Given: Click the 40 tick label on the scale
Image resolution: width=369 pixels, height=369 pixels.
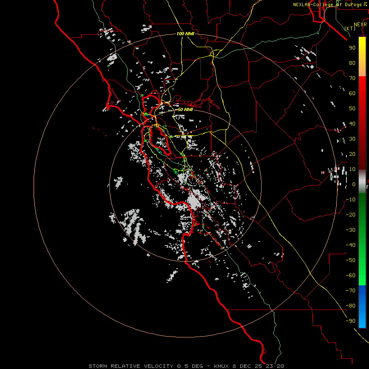Looking at the screenshot, I should point(352,124).
